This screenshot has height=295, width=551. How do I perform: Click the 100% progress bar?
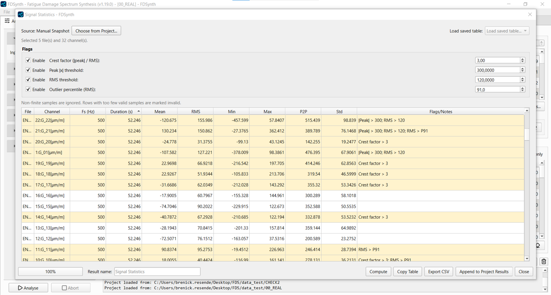pyautogui.click(x=50, y=272)
